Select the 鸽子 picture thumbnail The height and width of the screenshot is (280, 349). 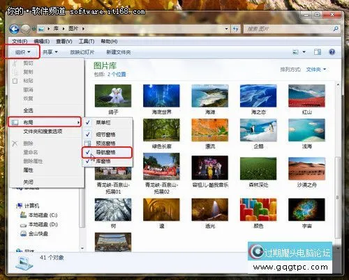[x=113, y=95]
